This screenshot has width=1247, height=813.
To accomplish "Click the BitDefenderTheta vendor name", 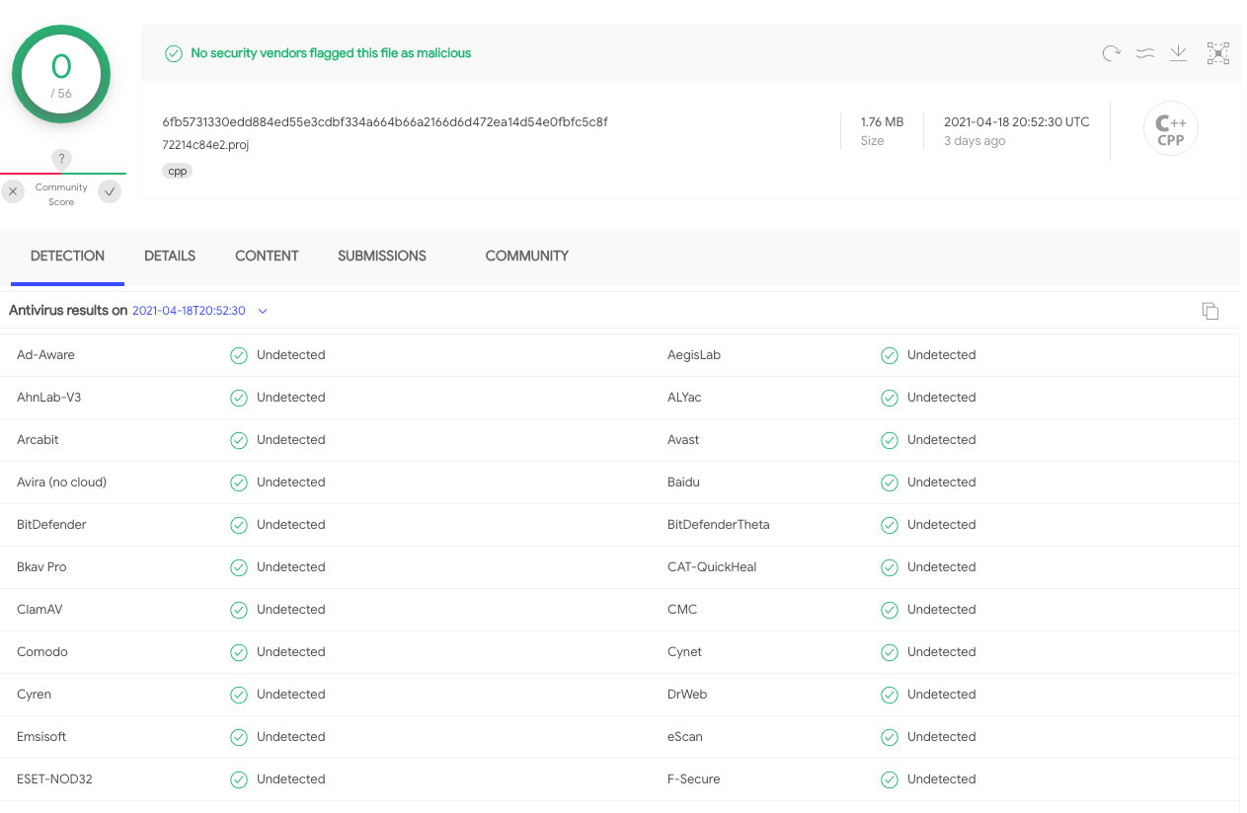I will coord(719,525).
